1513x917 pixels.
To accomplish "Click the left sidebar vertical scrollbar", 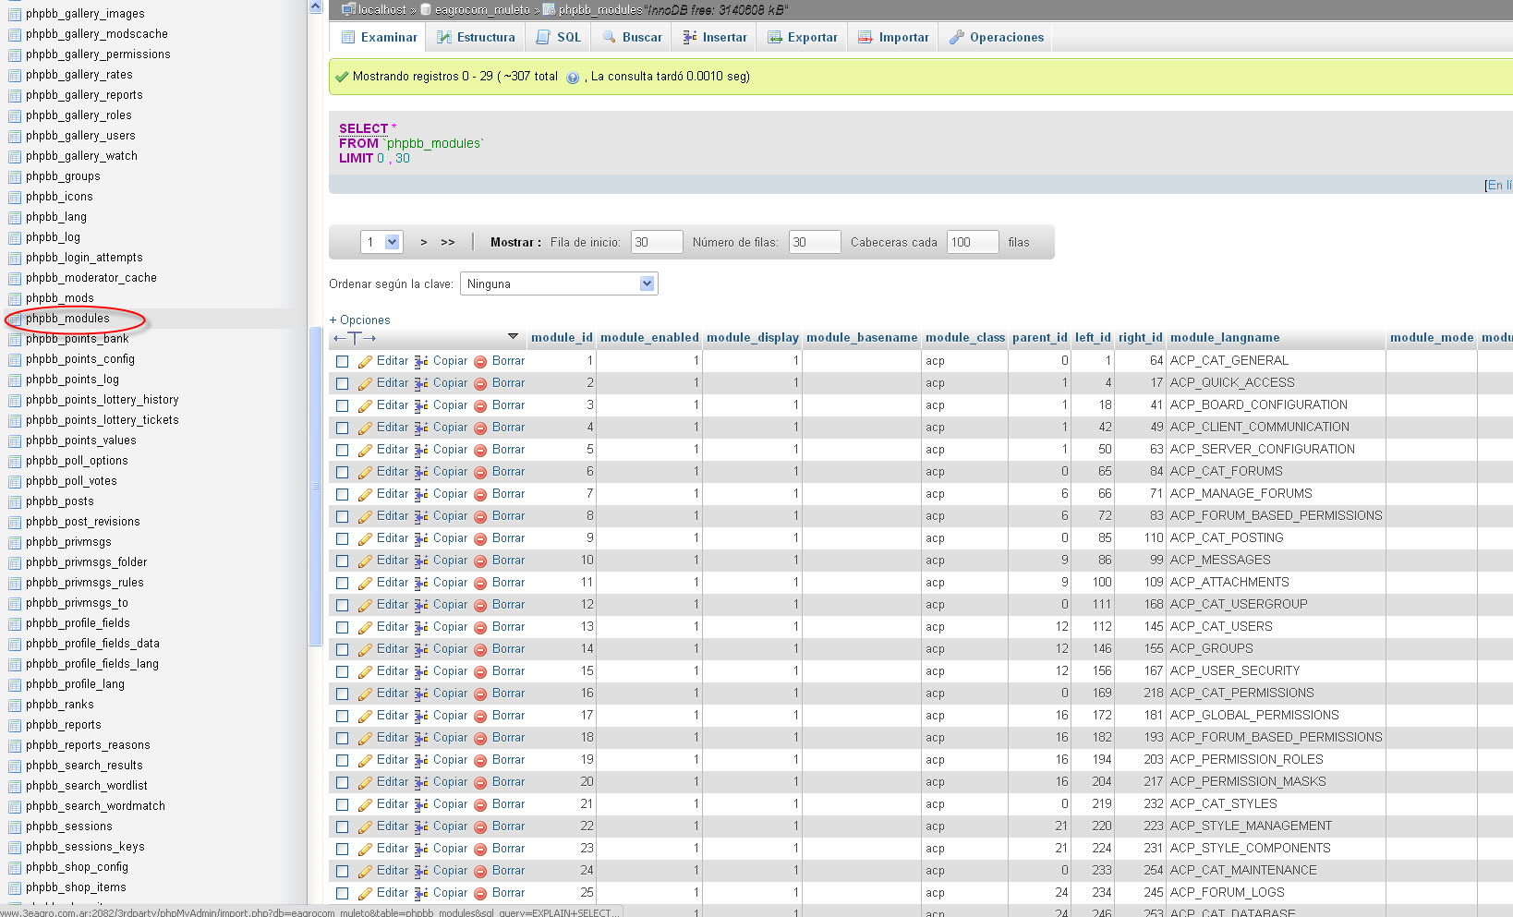I will coord(315,486).
